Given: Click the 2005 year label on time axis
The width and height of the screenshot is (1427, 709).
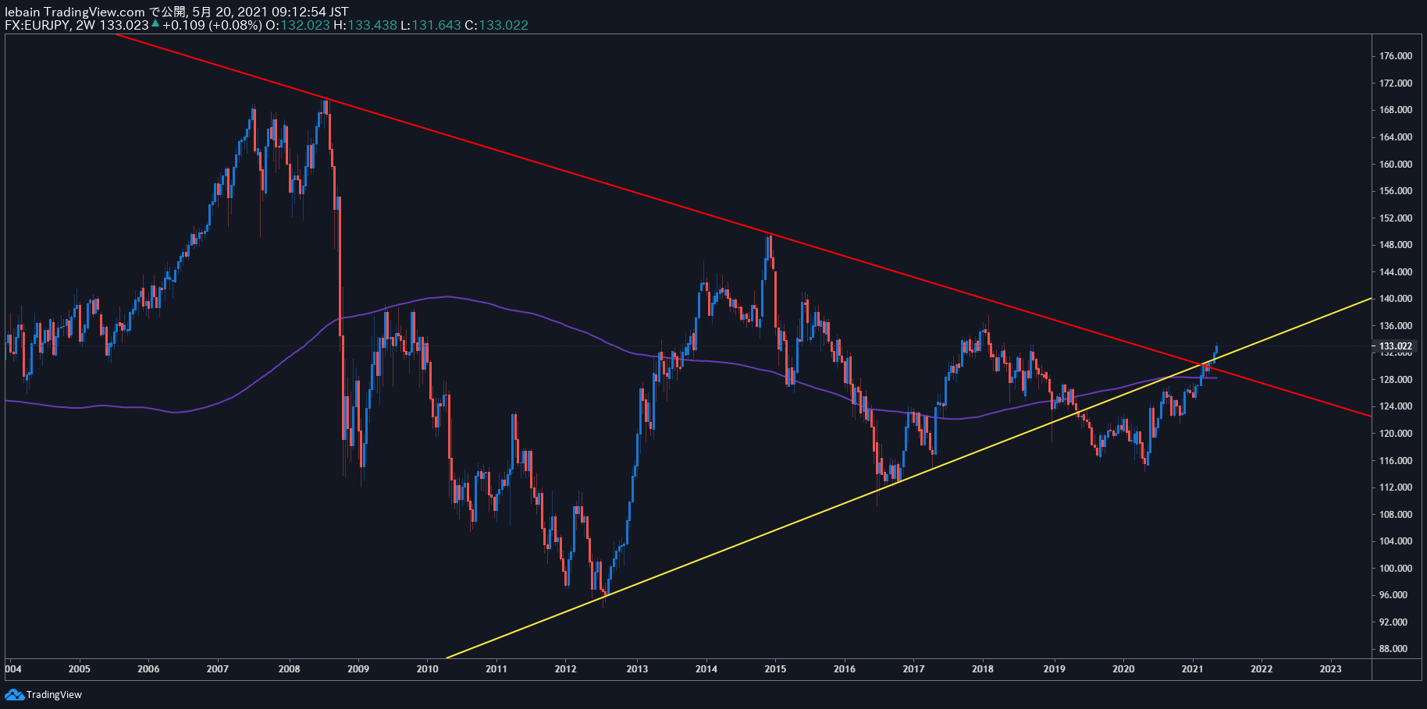Looking at the screenshot, I should tap(79, 669).
